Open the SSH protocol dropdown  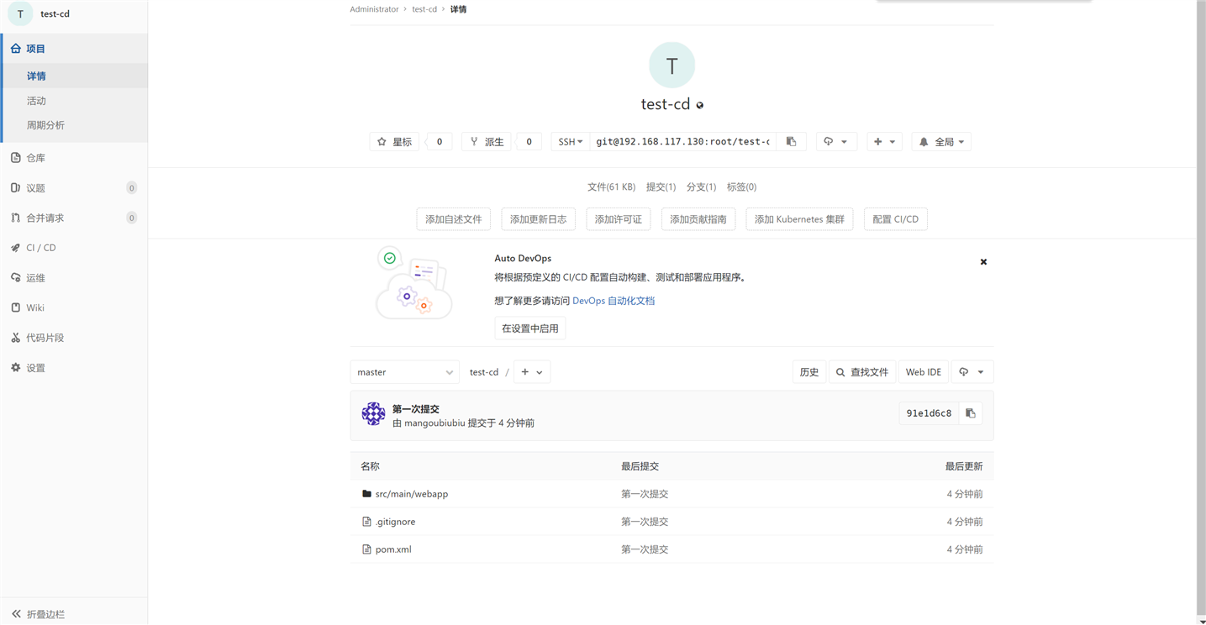coord(570,141)
